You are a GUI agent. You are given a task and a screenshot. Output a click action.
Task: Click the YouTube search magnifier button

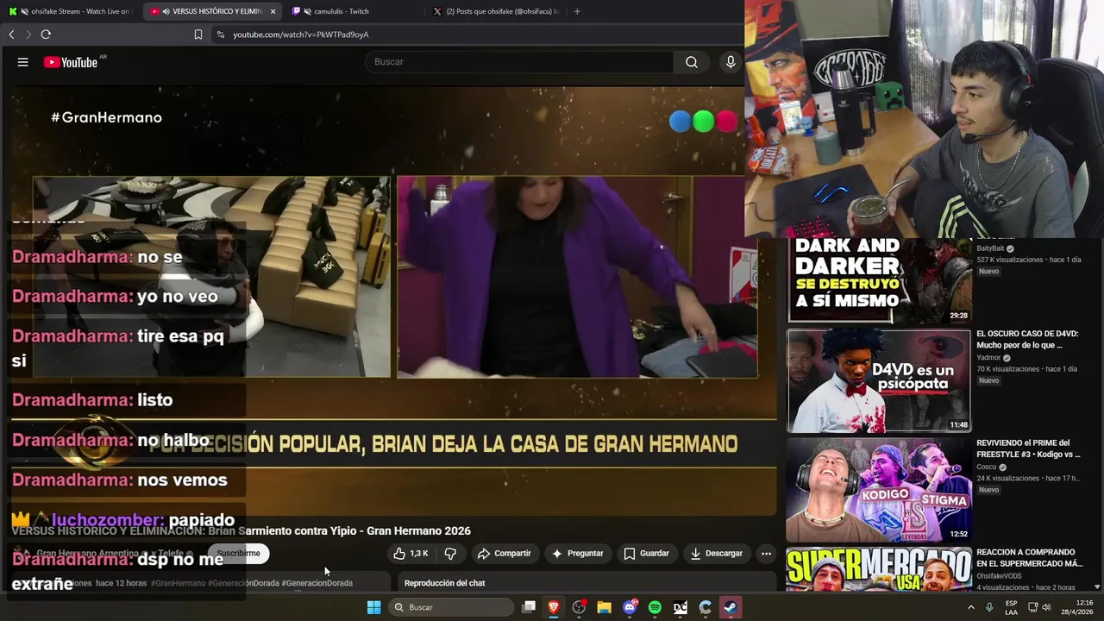click(692, 62)
